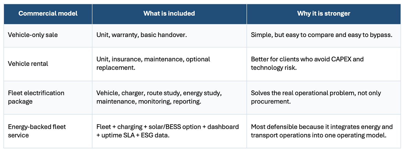The width and height of the screenshot is (408, 158).
Task: Select the "Vehicle, charger, route study" cell
Action: click(169, 97)
